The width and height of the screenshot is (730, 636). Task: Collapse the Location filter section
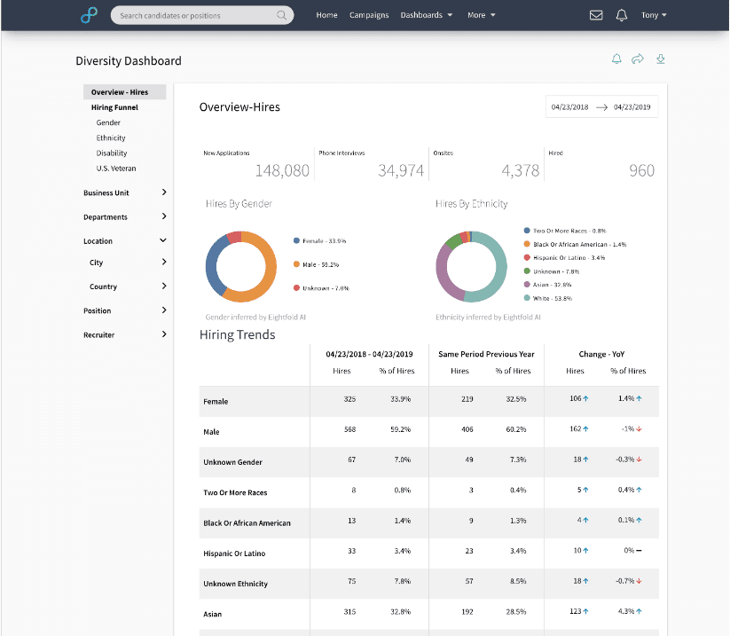coord(124,240)
